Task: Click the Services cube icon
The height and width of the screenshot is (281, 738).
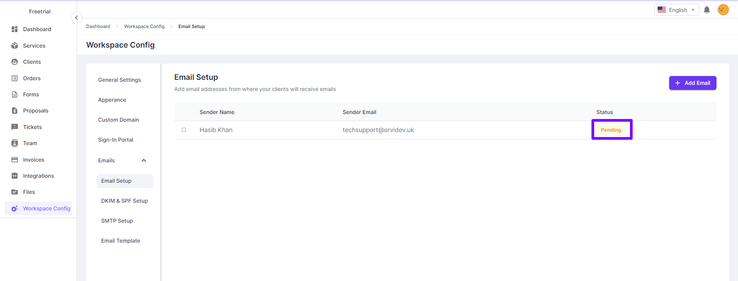Action: [15, 46]
